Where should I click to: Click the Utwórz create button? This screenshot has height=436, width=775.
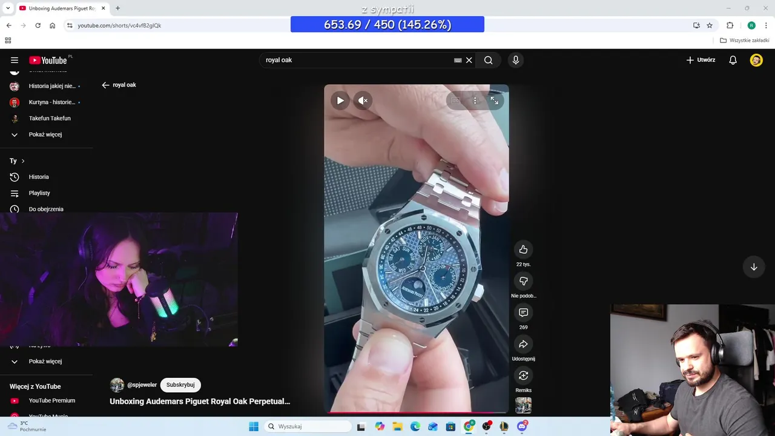click(701, 60)
